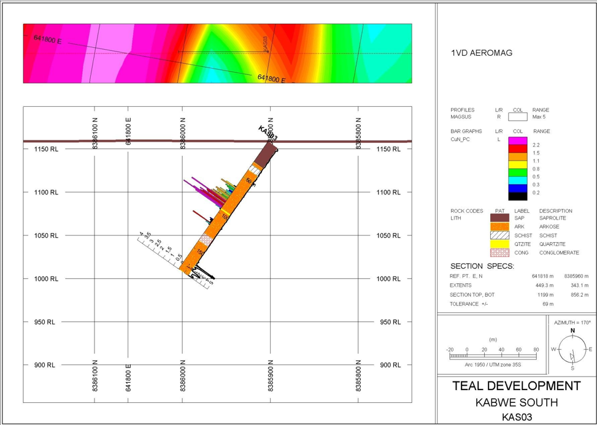This screenshot has height=425, width=597.
Task: Click the 'ROCK CODES' legend heading
Action: click(466, 211)
